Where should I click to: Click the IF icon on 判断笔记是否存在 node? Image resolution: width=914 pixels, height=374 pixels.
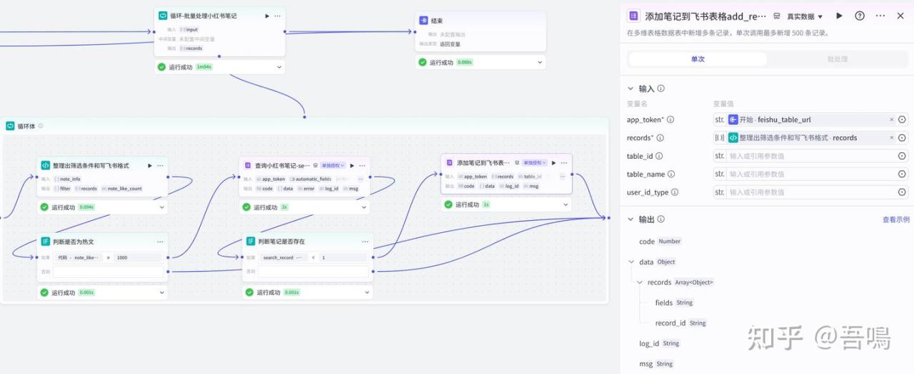coord(251,241)
